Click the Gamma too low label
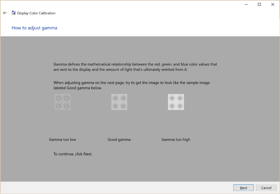The height and width of the screenshot is (194, 280). click(62, 140)
